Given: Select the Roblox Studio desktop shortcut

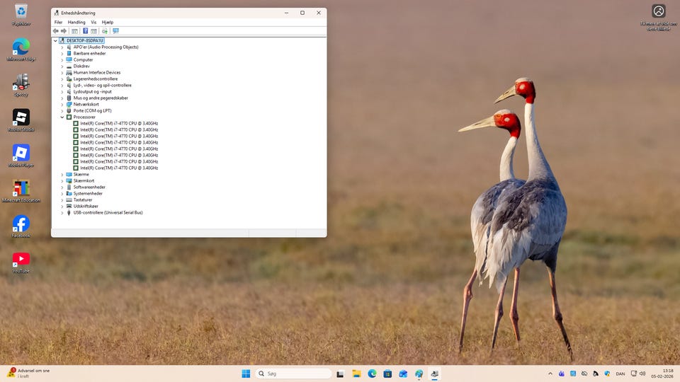Looking at the screenshot, I should 21,120.
